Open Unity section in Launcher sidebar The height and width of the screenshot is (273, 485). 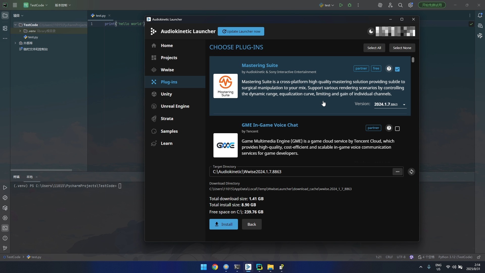(175, 94)
